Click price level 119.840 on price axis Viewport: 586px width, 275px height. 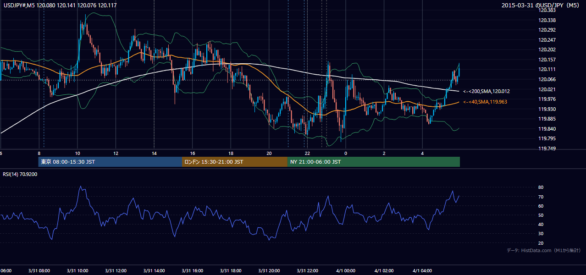click(x=547, y=129)
